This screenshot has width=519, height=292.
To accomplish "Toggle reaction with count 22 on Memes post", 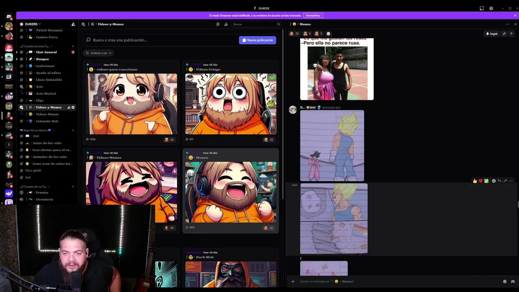I will (x=294, y=34).
